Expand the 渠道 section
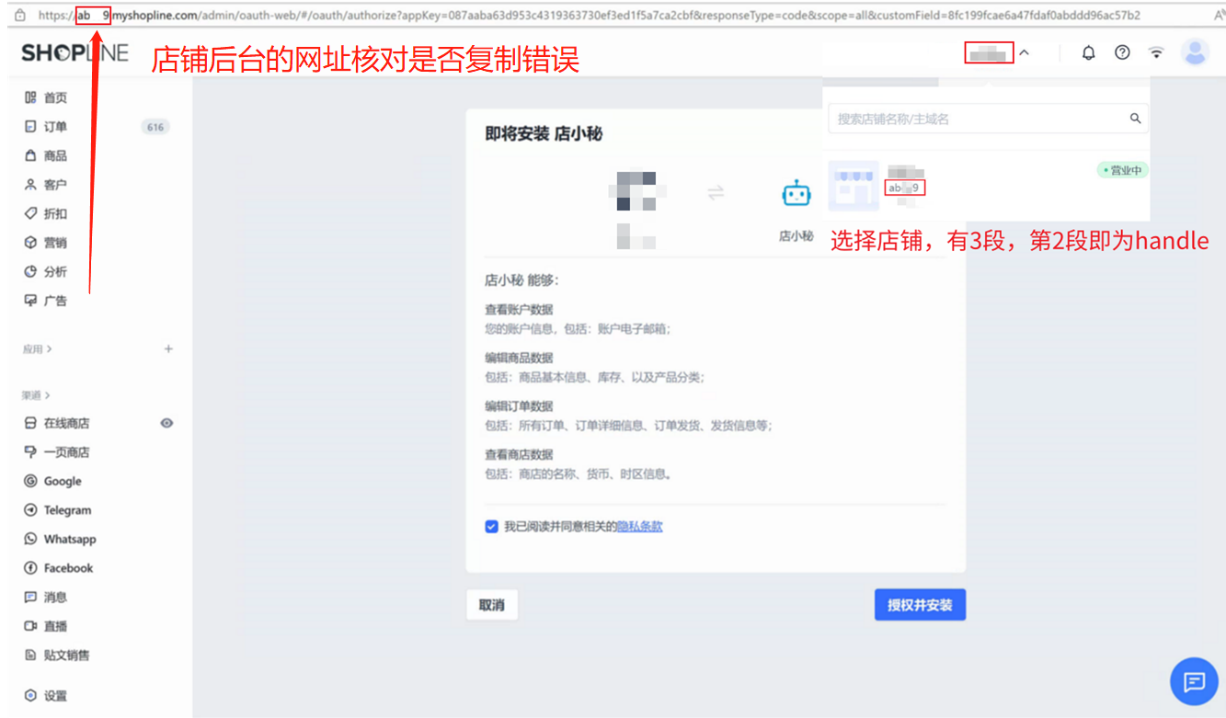Screen dimensions: 1226x718 coord(36,395)
